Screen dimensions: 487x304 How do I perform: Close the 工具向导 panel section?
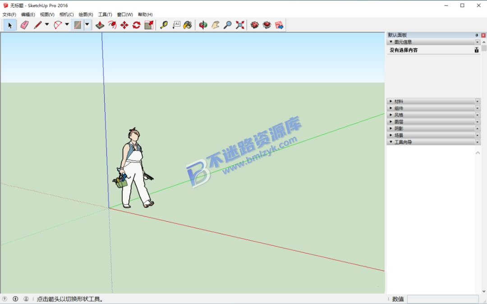point(478,142)
